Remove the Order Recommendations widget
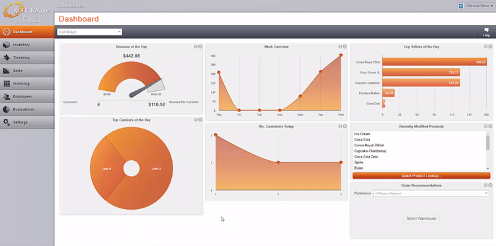The width and height of the screenshot is (496, 246). click(x=490, y=185)
